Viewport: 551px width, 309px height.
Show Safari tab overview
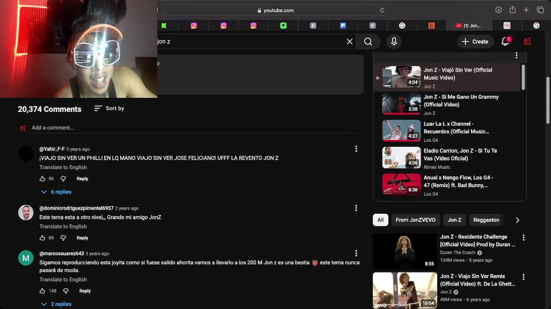coord(540,10)
